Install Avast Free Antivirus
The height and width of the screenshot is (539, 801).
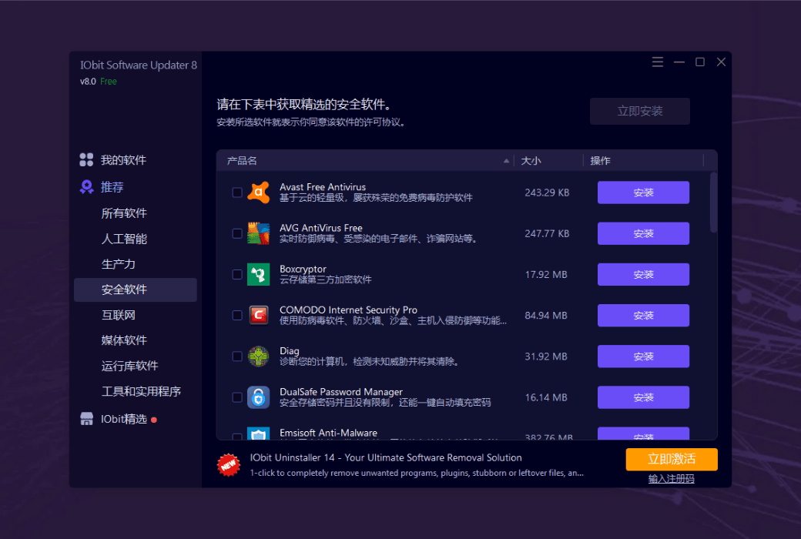643,192
